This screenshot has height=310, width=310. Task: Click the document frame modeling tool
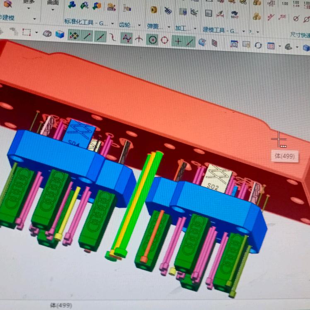[x=208, y=13]
